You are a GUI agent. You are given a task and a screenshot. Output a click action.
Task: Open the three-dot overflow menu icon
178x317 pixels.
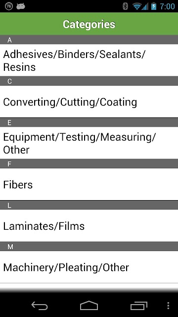[x=168, y=306]
